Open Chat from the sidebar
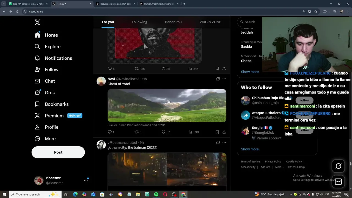The height and width of the screenshot is (198, 352). (45, 81)
